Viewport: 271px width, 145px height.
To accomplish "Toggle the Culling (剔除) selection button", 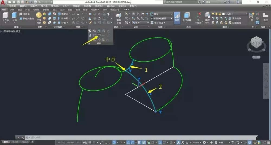I will click(x=177, y=18).
